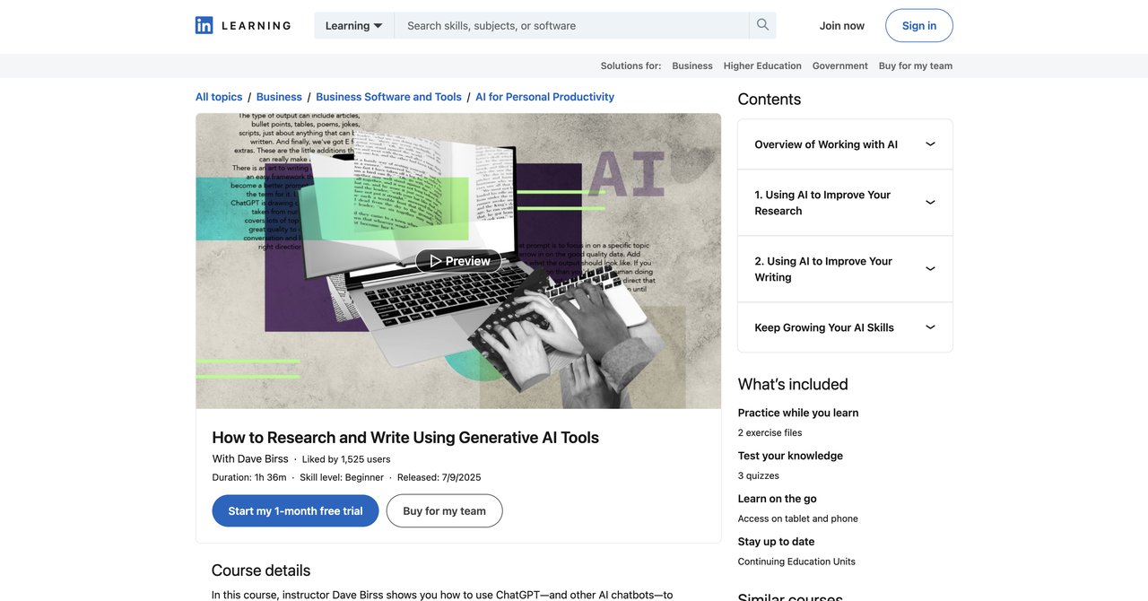
Task: Open AI for Personal Productivity breadcrumb
Action: (544, 97)
